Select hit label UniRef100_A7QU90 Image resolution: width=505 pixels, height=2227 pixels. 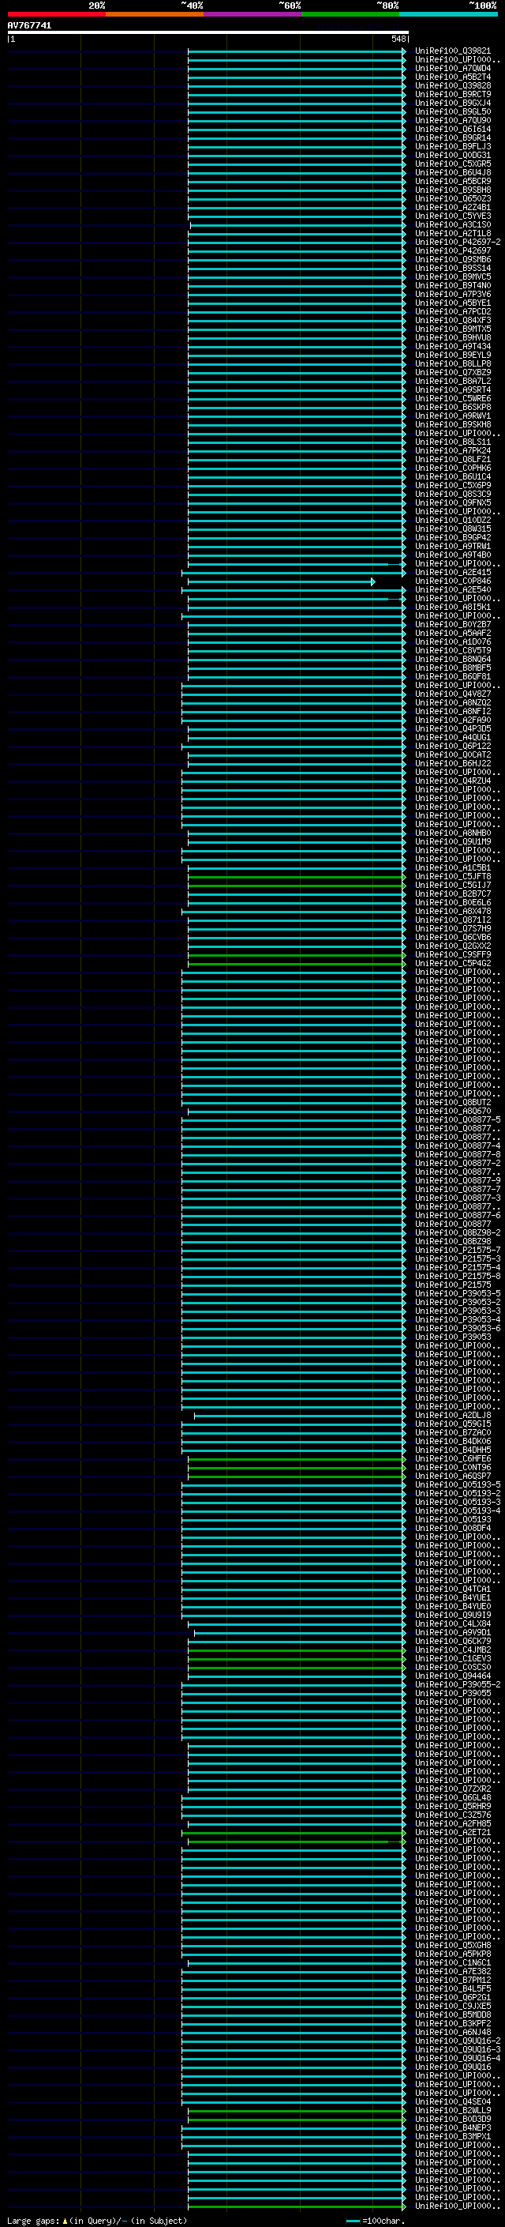click(x=453, y=120)
